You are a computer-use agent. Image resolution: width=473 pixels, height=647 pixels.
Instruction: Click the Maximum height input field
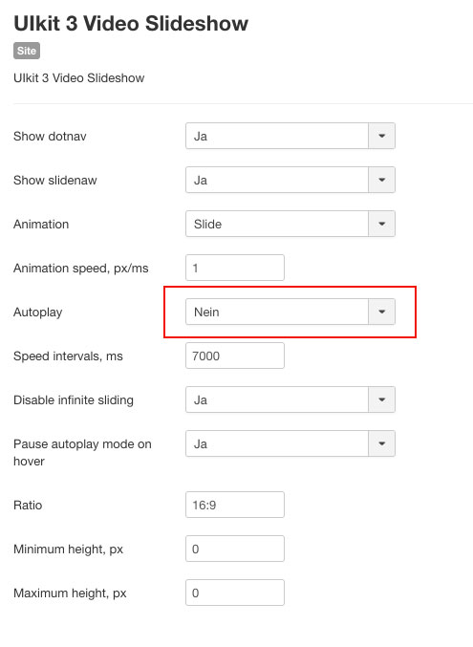235,593
